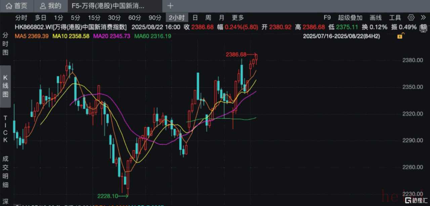This screenshot has height=206, width=430.
Task: Open 成交明细 from the left sidebar
Action: [x=5, y=171]
